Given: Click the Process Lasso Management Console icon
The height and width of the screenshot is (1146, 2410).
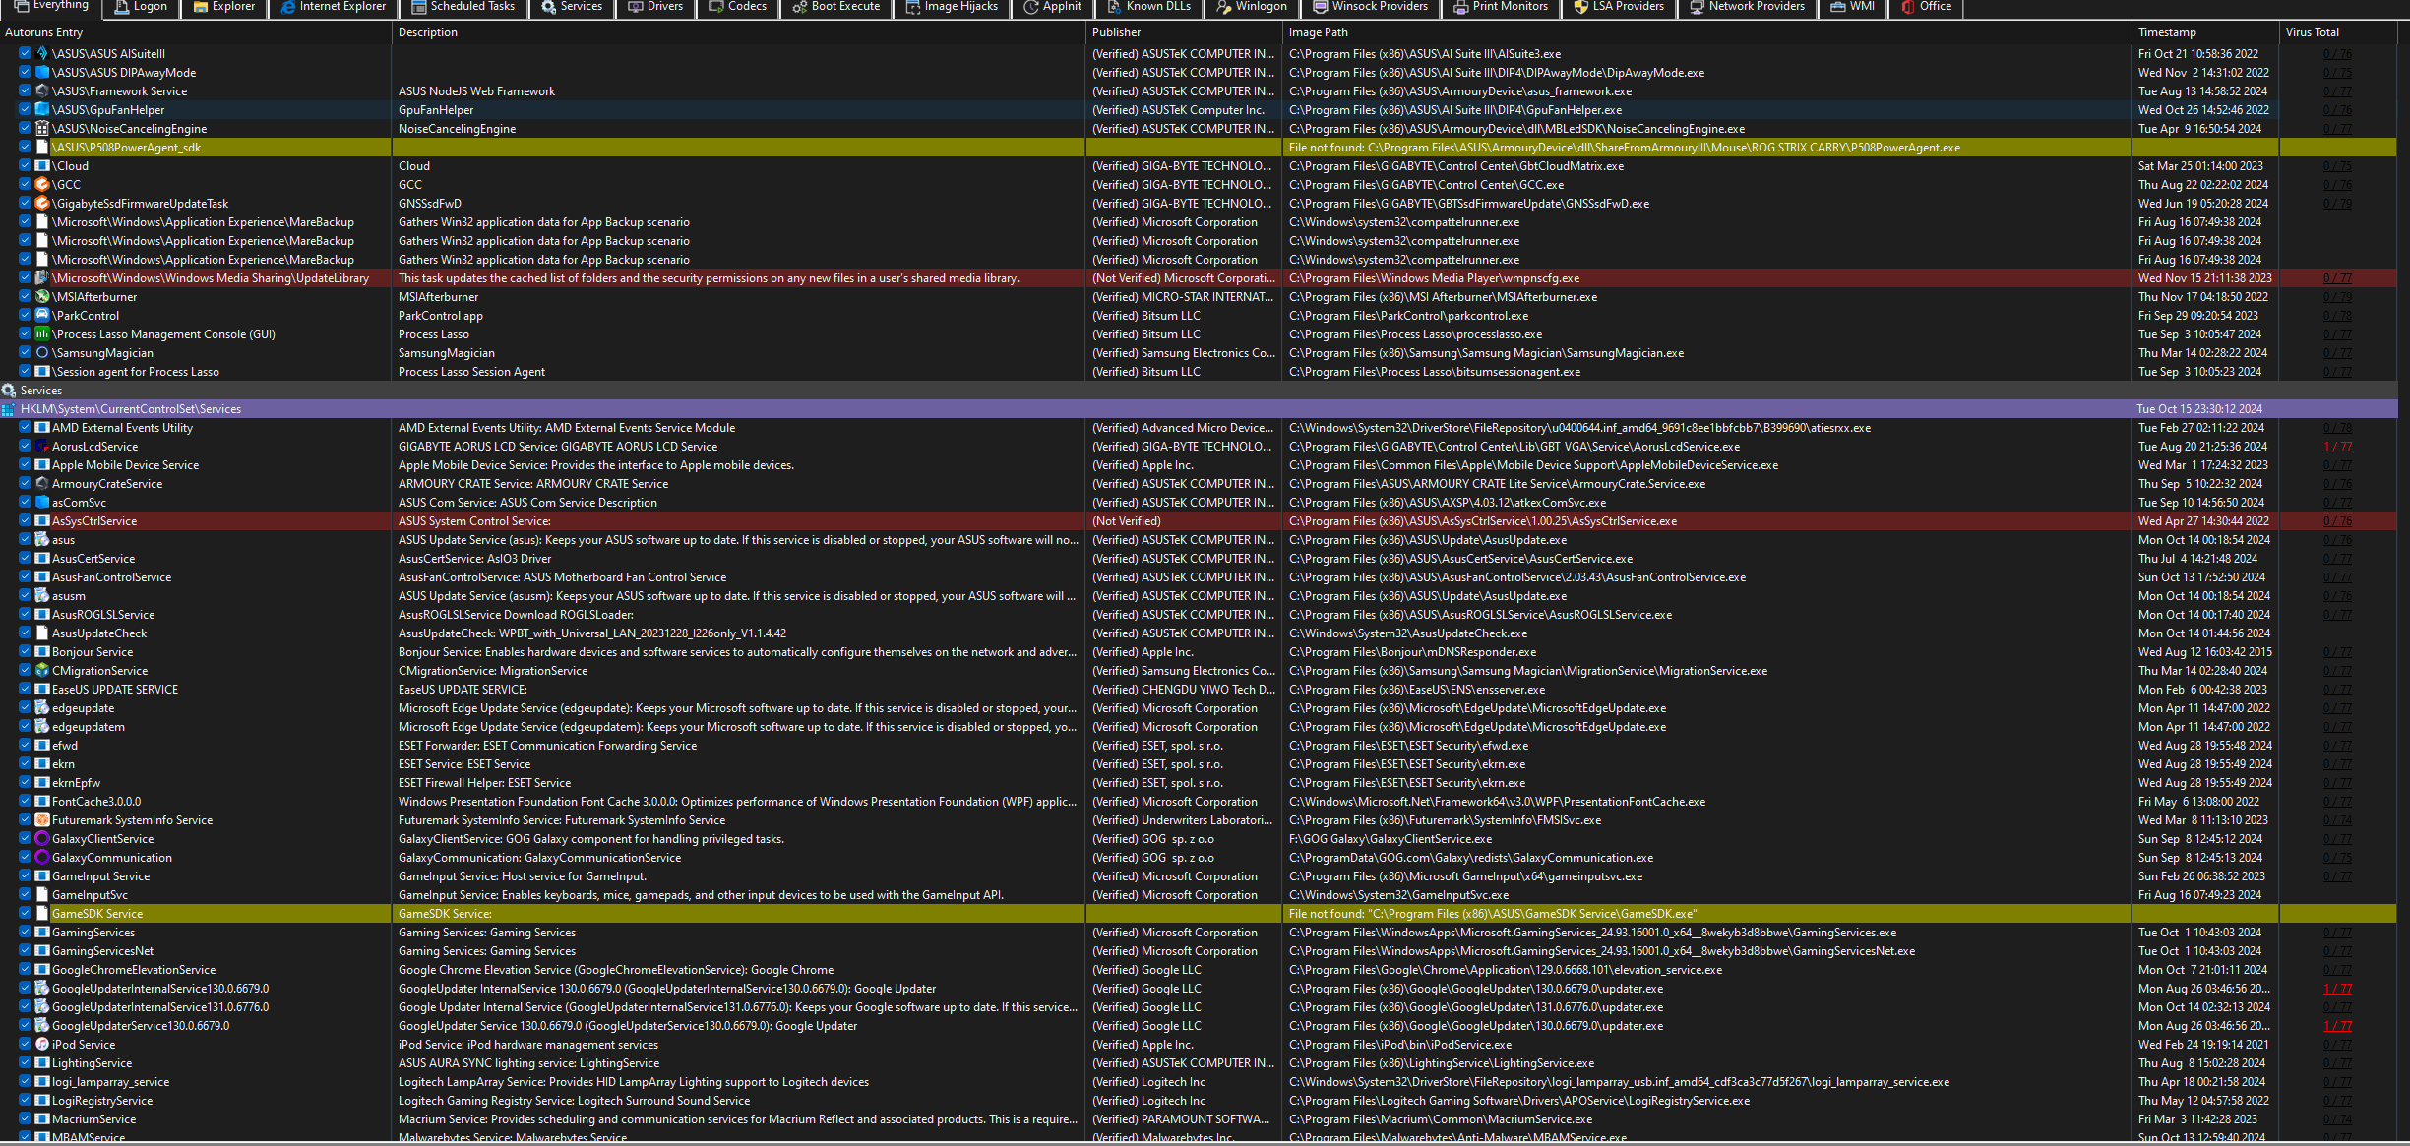Looking at the screenshot, I should tap(42, 334).
